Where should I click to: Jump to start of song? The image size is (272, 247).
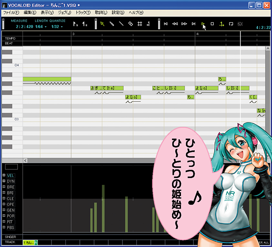pyautogui.click(x=166, y=24)
